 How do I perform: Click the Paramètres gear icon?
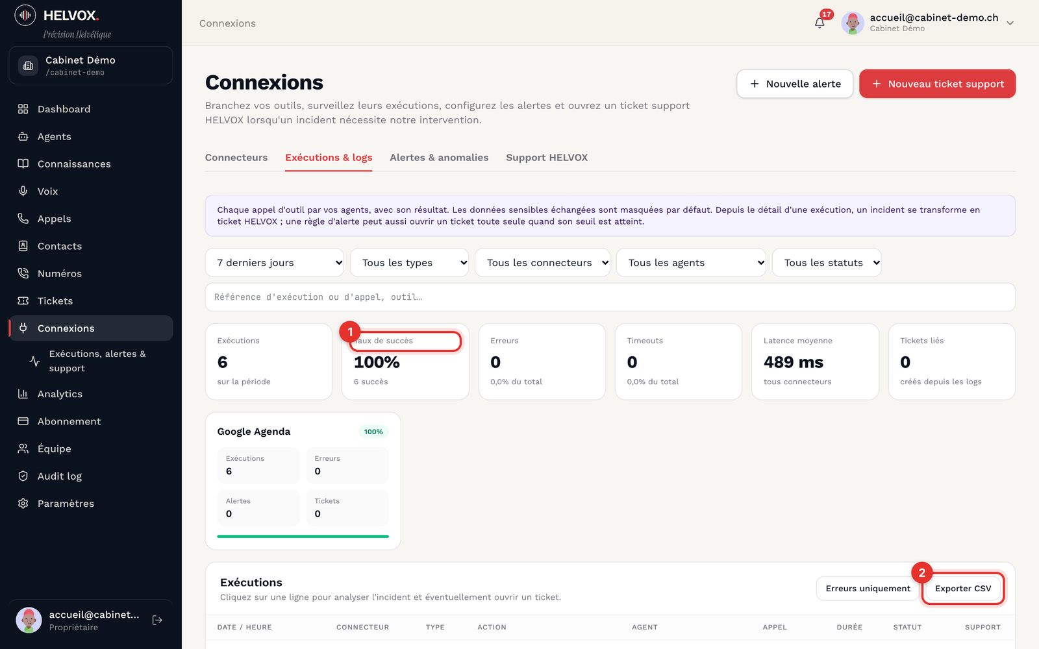point(23,504)
